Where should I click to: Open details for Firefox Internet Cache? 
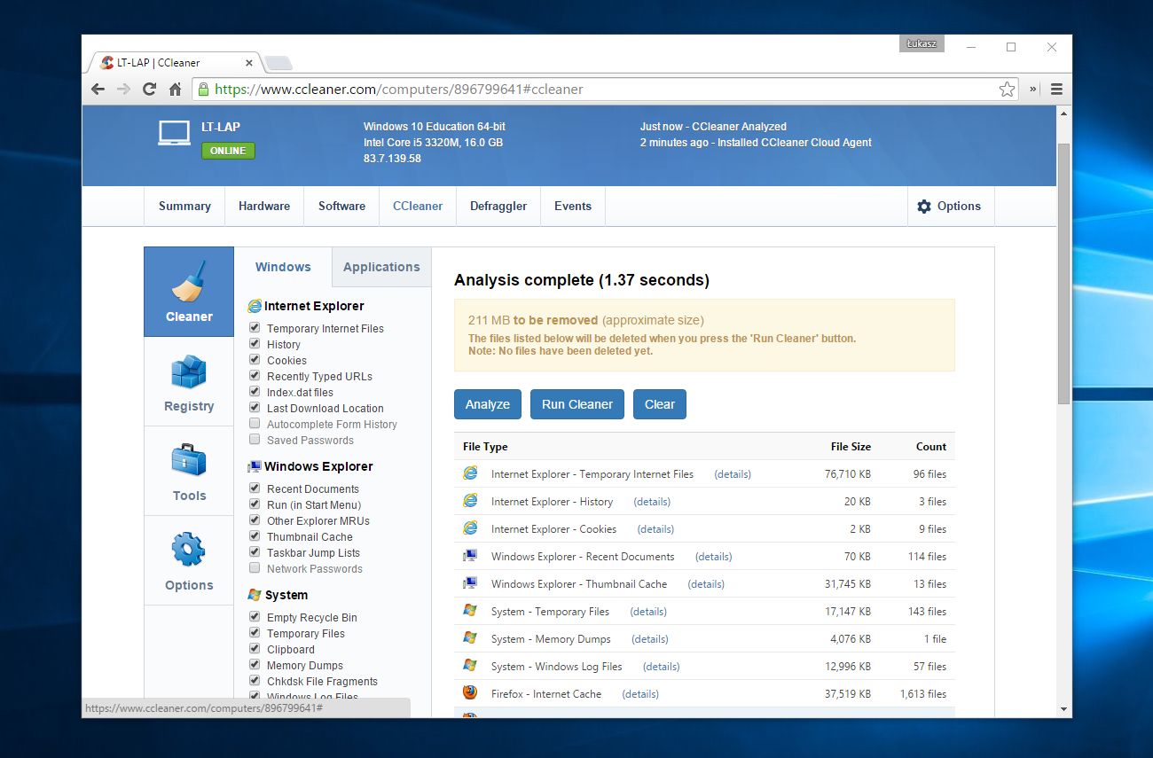(x=640, y=694)
